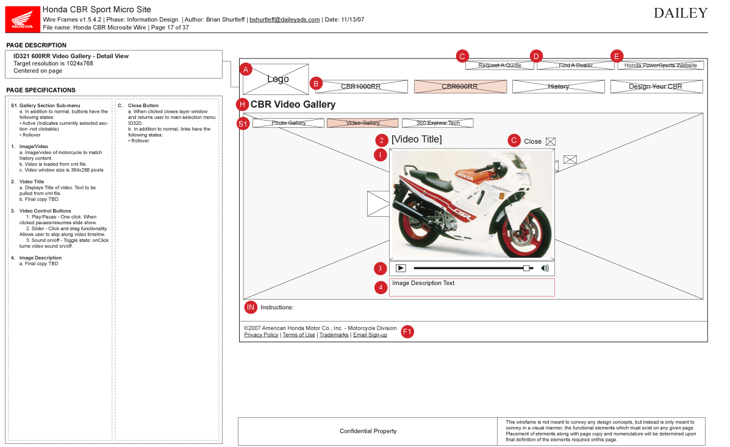Click the play button in video controls
The height and width of the screenshot is (447, 730).
tap(401, 268)
